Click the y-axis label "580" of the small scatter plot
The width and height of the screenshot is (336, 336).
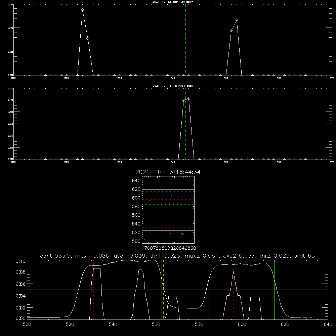coord(136,207)
